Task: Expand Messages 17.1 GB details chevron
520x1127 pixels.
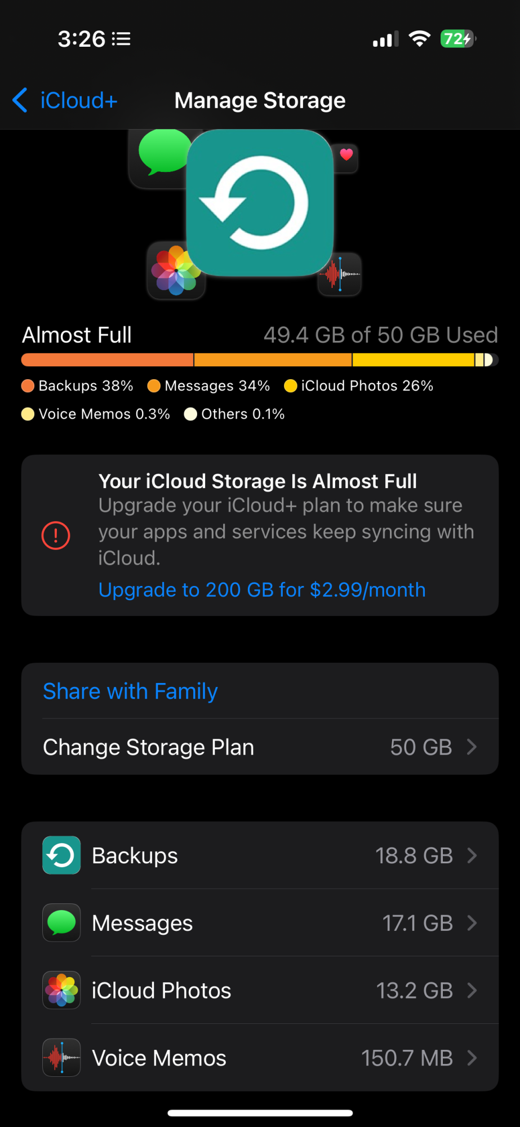Action: (472, 923)
